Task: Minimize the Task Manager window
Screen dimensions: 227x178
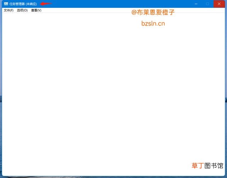Action: (196, 4)
